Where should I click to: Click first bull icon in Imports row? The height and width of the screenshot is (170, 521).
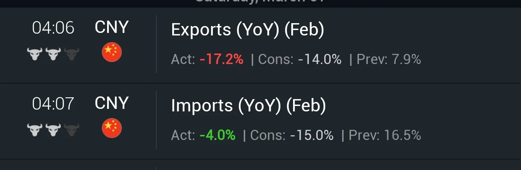pos(35,130)
